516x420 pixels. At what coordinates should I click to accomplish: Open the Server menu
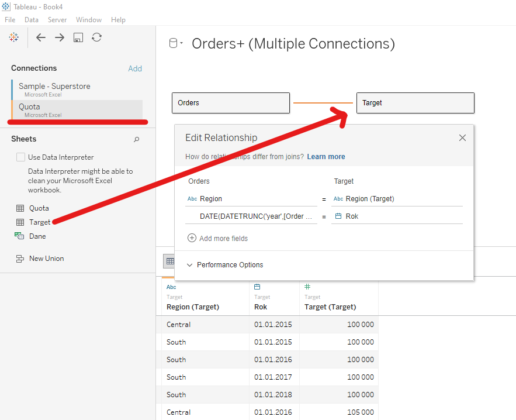(x=57, y=19)
